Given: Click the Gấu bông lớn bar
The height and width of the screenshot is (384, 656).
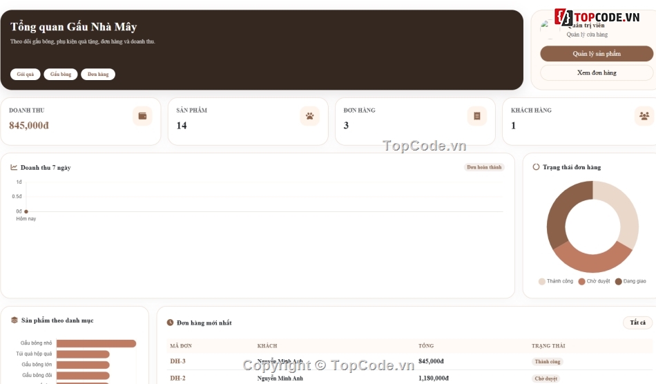Looking at the screenshot, I should coord(83,365).
